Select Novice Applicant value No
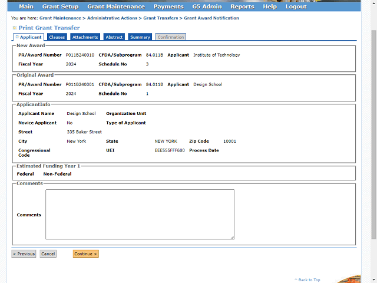 [70, 123]
